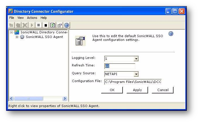Viewport: 199px width, 123px height.
Task: Click the green Refresh toolbar icon
Action: click(x=52, y=25)
